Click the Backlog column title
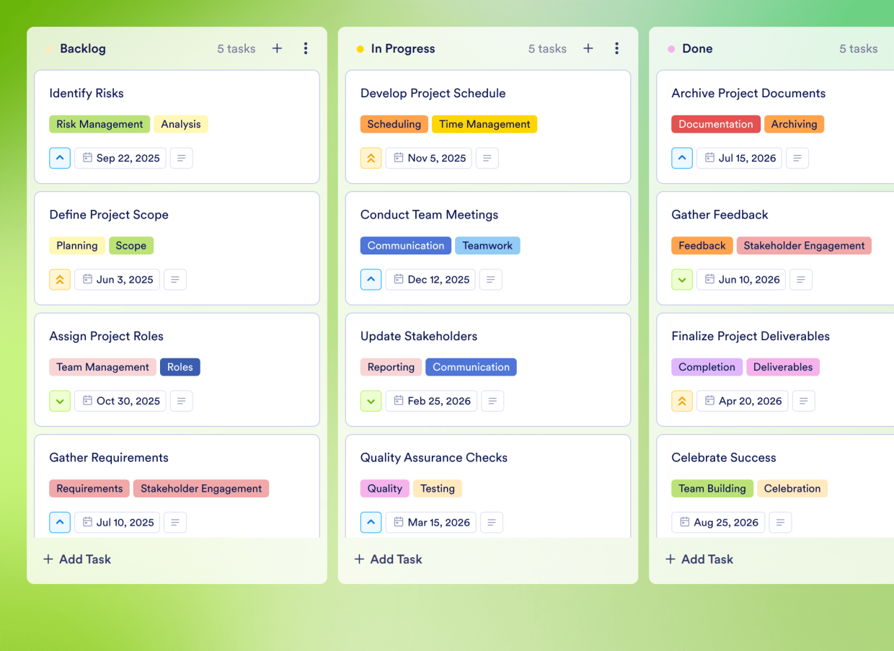The image size is (894, 651). tap(83, 48)
